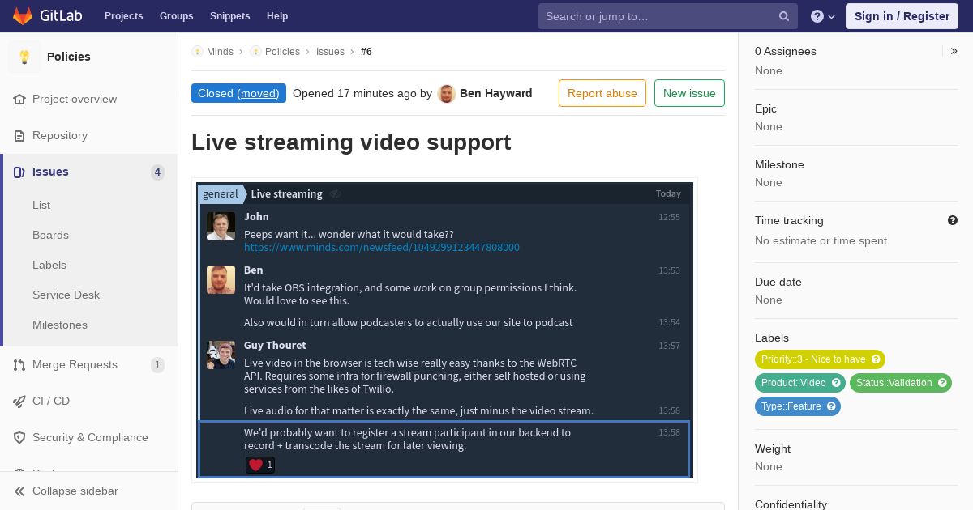Click the 0 Assignees heading
The width and height of the screenshot is (973, 510).
pyautogui.click(x=786, y=51)
